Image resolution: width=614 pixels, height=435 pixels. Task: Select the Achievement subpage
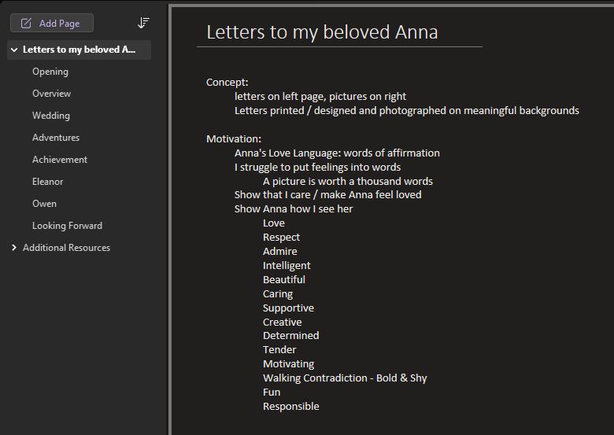point(60,160)
